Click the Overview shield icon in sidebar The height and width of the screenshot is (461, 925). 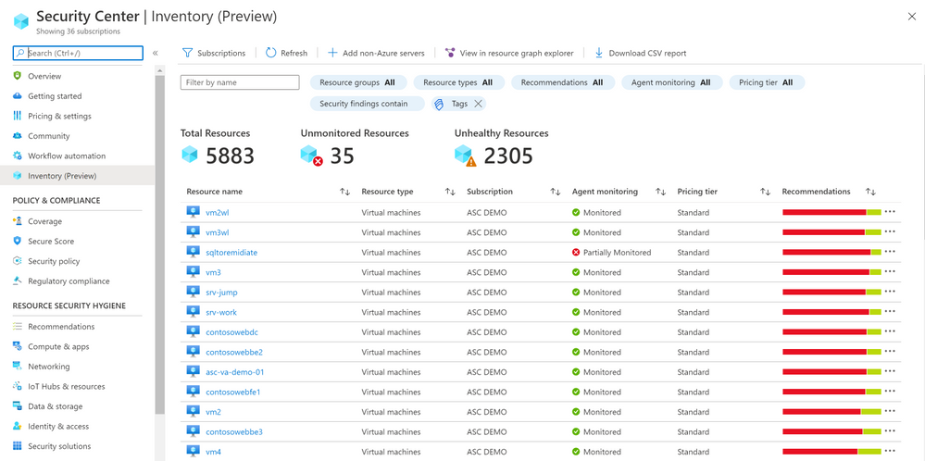coord(17,76)
